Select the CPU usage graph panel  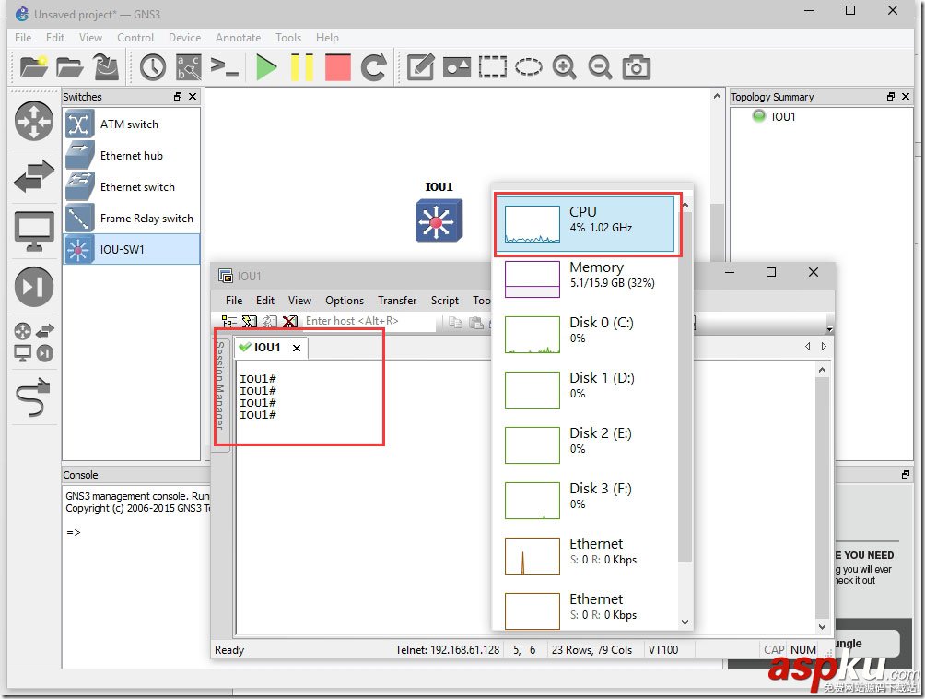(x=587, y=224)
